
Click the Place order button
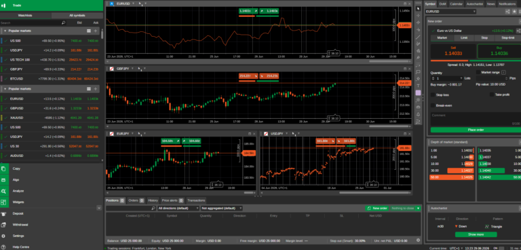click(476, 130)
